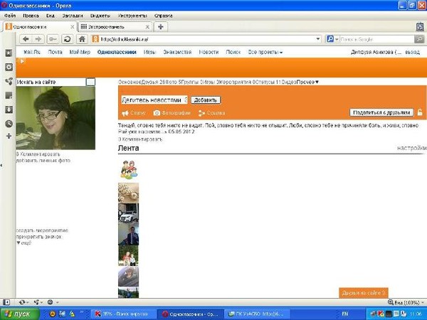
Task: Open the History clock panel in sidebar
Action: click(9, 124)
